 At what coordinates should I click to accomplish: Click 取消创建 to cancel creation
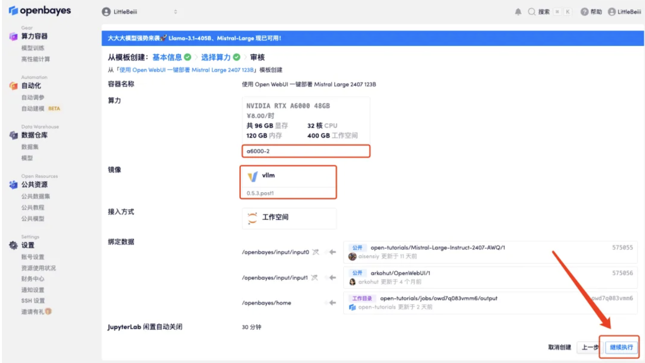tap(560, 347)
